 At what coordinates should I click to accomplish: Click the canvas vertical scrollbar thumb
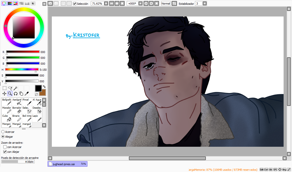[x=289, y=81]
